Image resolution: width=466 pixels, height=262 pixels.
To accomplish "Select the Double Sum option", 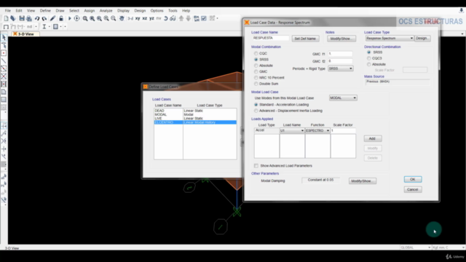I will [256, 84].
